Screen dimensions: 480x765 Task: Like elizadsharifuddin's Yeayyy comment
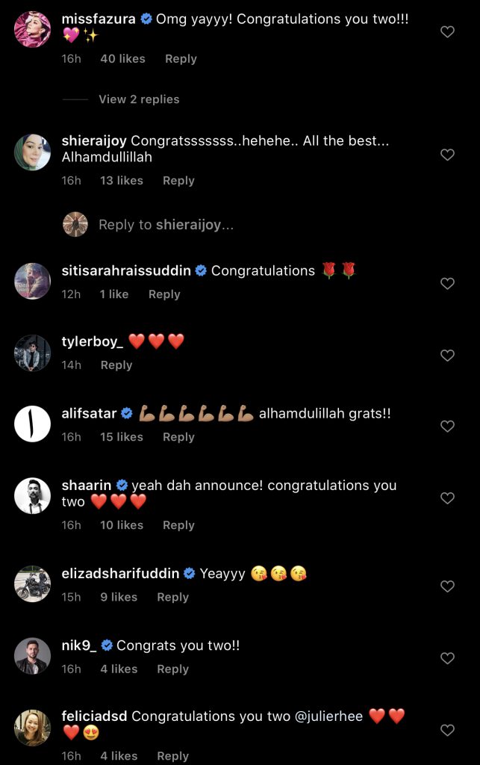tap(447, 586)
